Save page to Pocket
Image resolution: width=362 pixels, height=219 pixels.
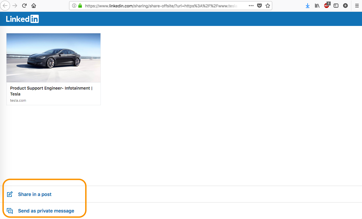pos(259,6)
